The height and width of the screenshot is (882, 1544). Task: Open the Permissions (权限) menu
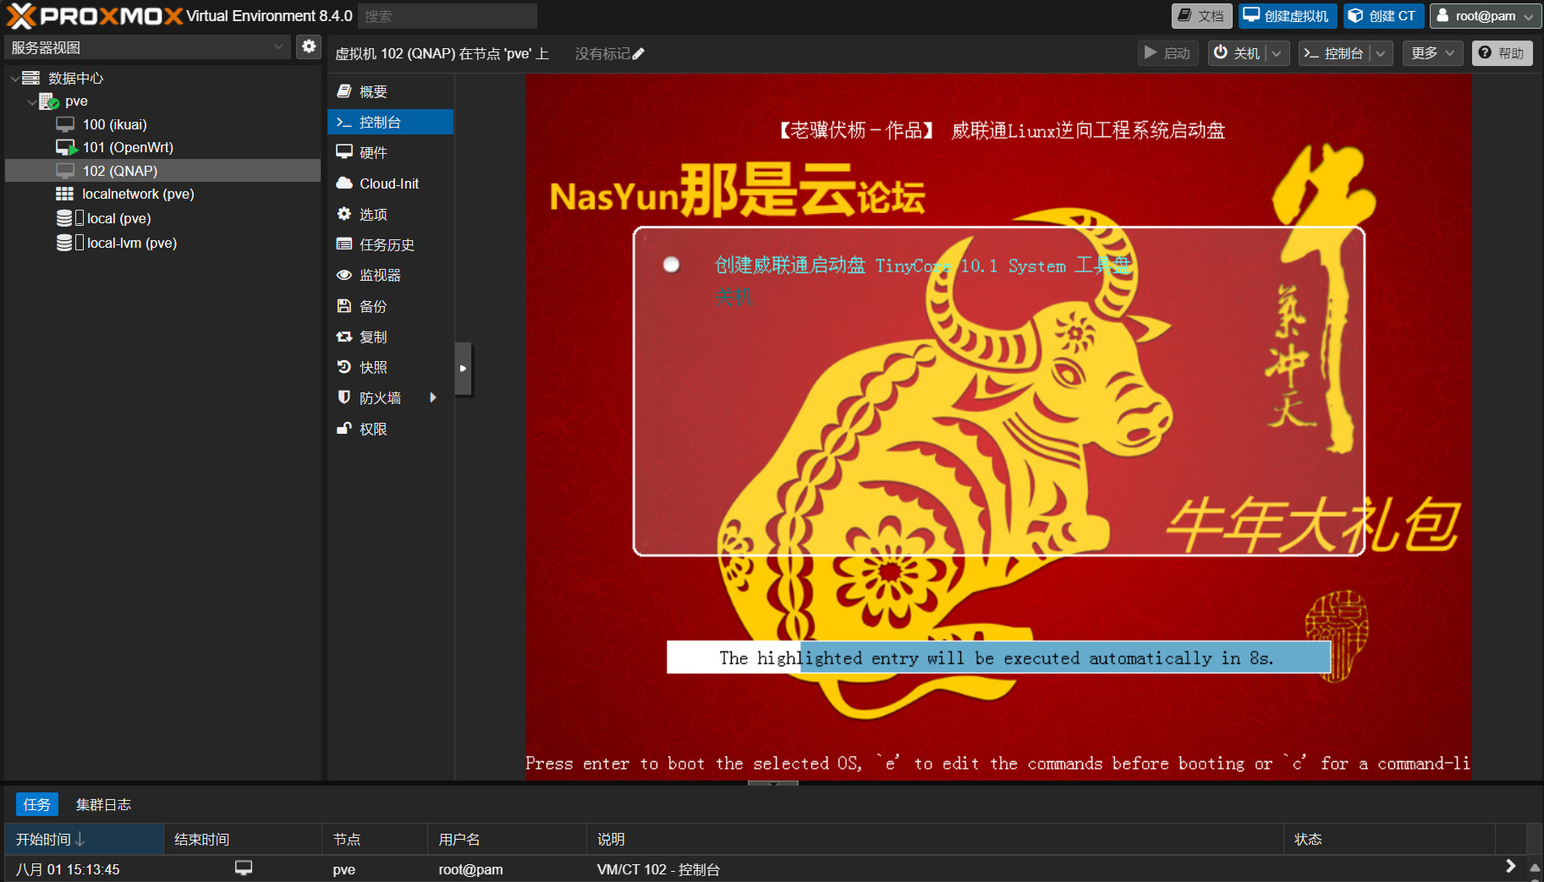pos(390,429)
